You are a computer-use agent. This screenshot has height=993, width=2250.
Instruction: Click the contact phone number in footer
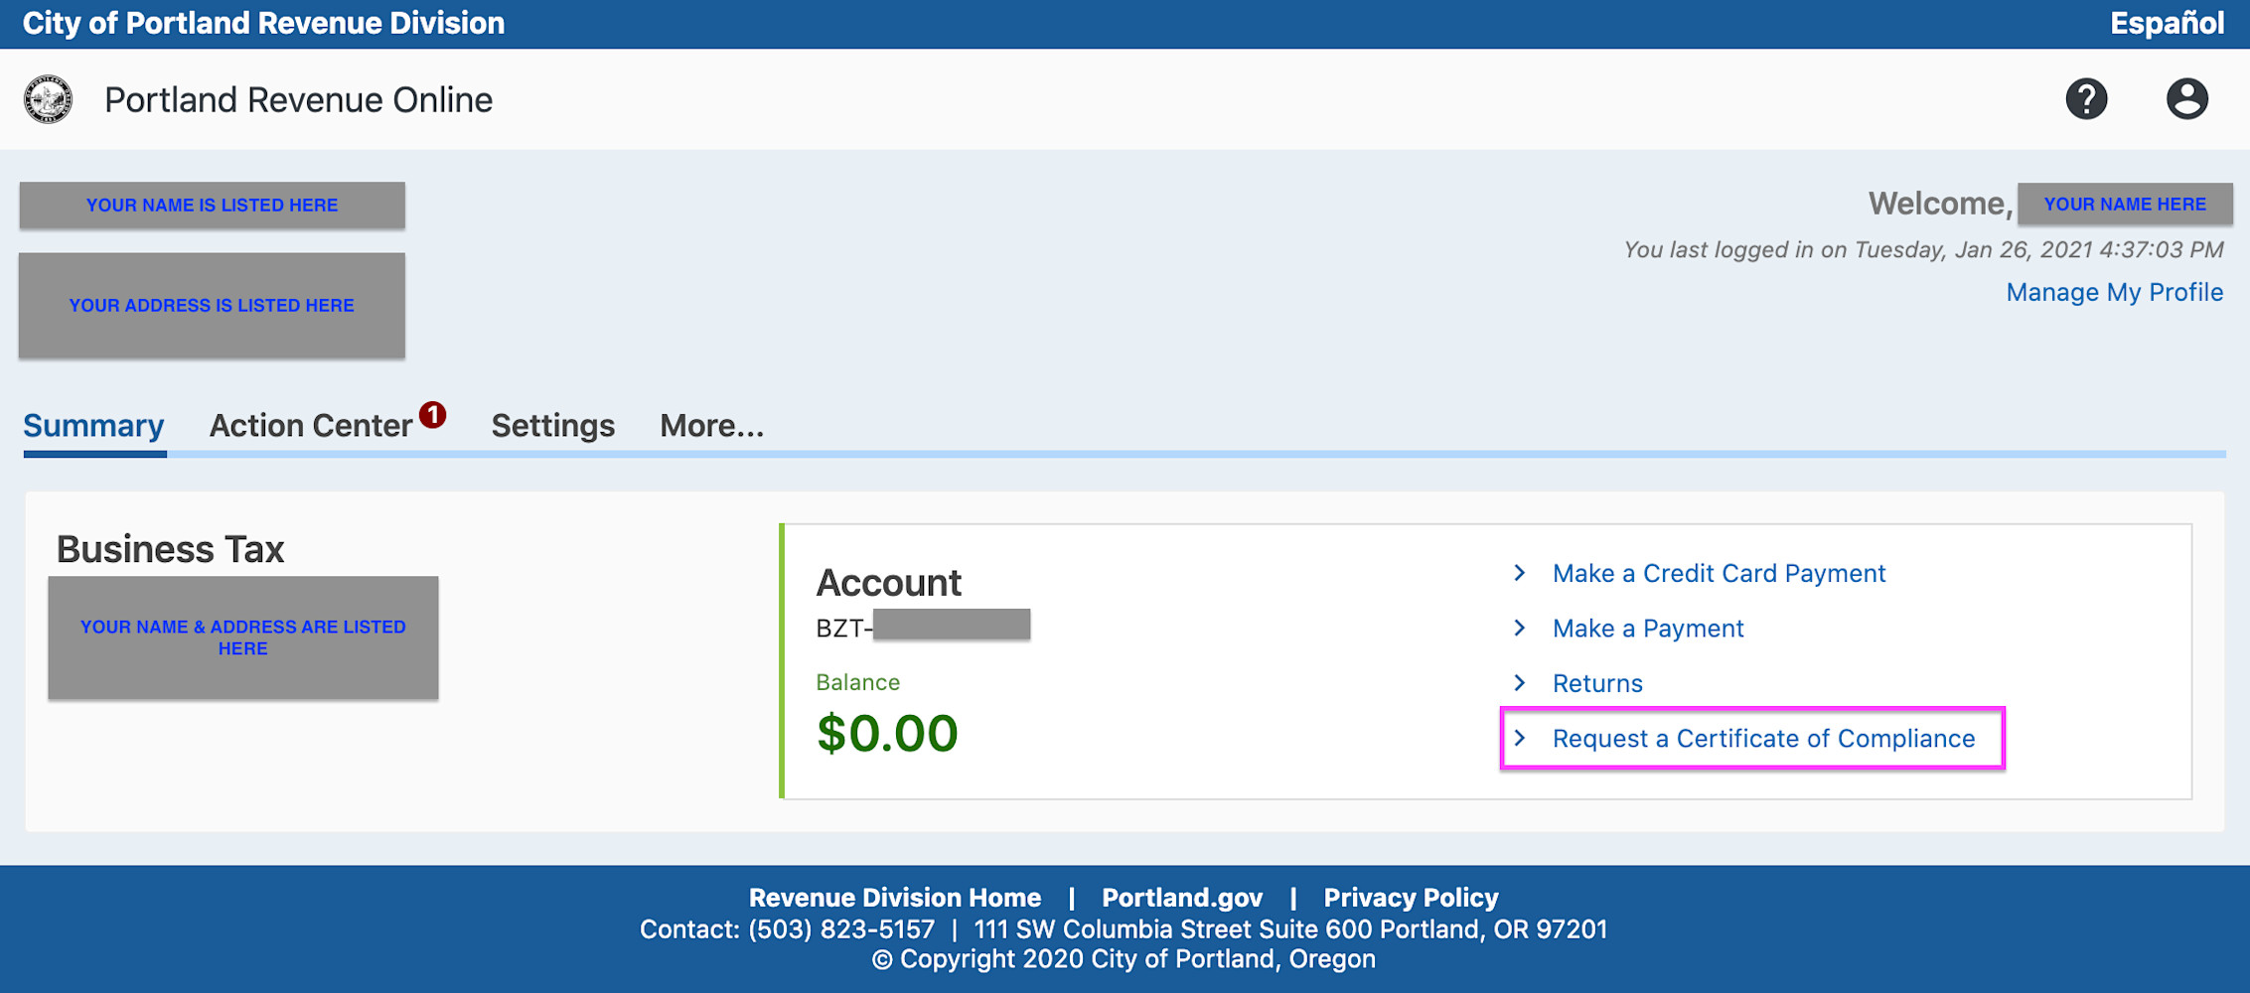[841, 929]
